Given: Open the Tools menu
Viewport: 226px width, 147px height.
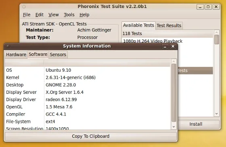Looking at the screenshot, I should 69,14.
